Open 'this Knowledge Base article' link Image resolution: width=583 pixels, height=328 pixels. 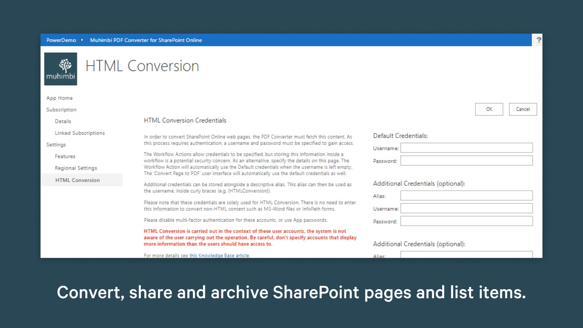[219, 255]
